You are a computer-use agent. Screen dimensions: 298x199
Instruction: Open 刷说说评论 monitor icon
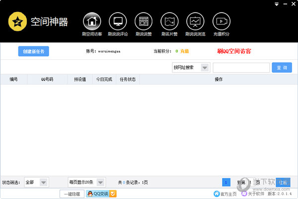pos(118,21)
